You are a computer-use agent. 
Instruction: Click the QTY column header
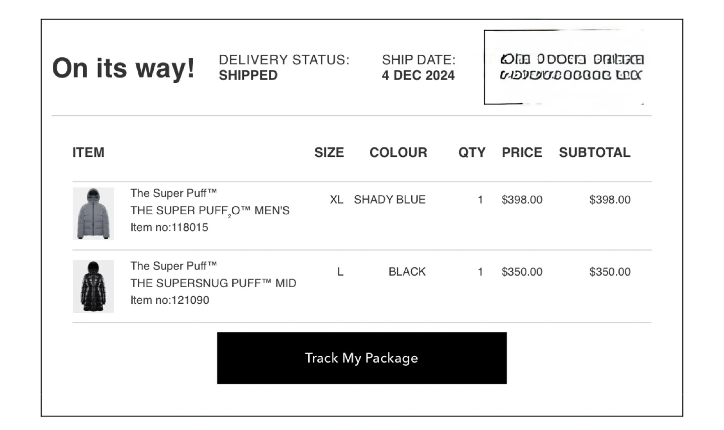point(472,152)
